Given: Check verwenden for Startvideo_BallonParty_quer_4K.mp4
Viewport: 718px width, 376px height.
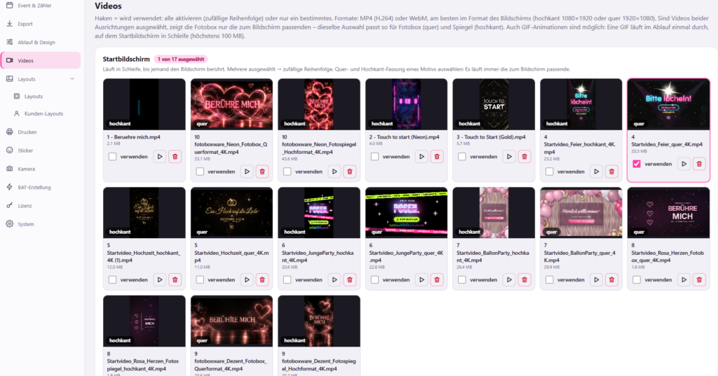Looking at the screenshot, I should pyautogui.click(x=550, y=279).
